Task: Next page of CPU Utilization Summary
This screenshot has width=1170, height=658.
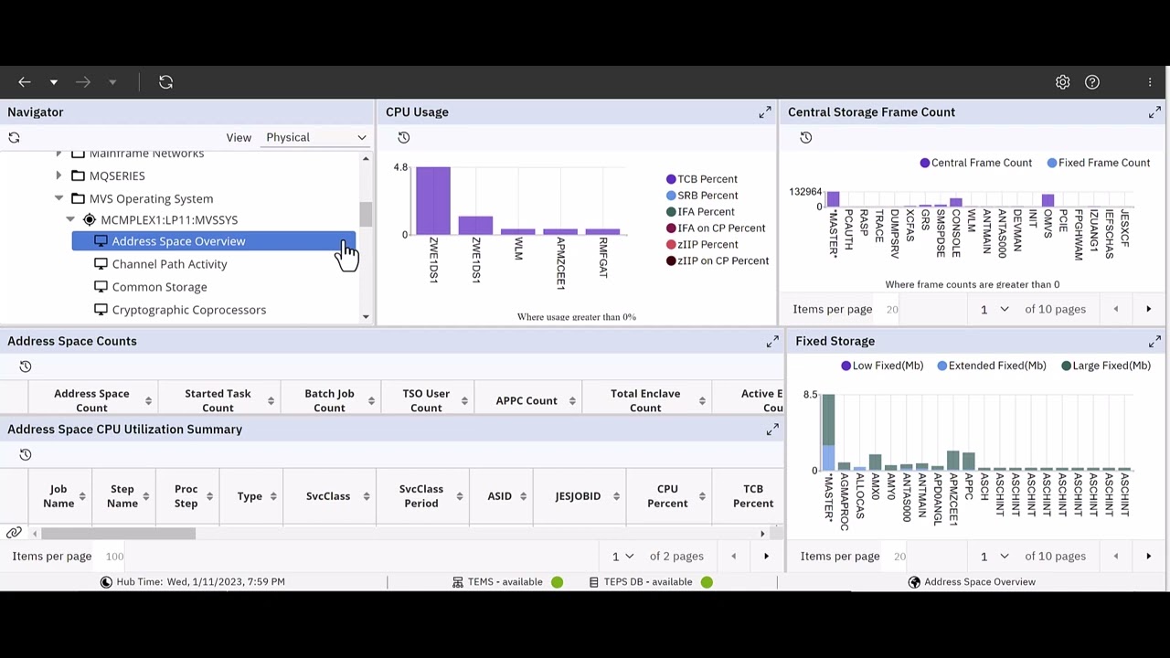Action: click(x=766, y=556)
